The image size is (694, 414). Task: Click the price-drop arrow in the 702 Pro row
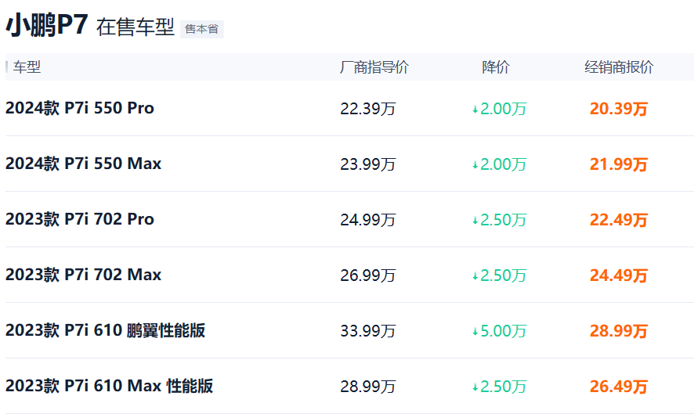[475, 220]
